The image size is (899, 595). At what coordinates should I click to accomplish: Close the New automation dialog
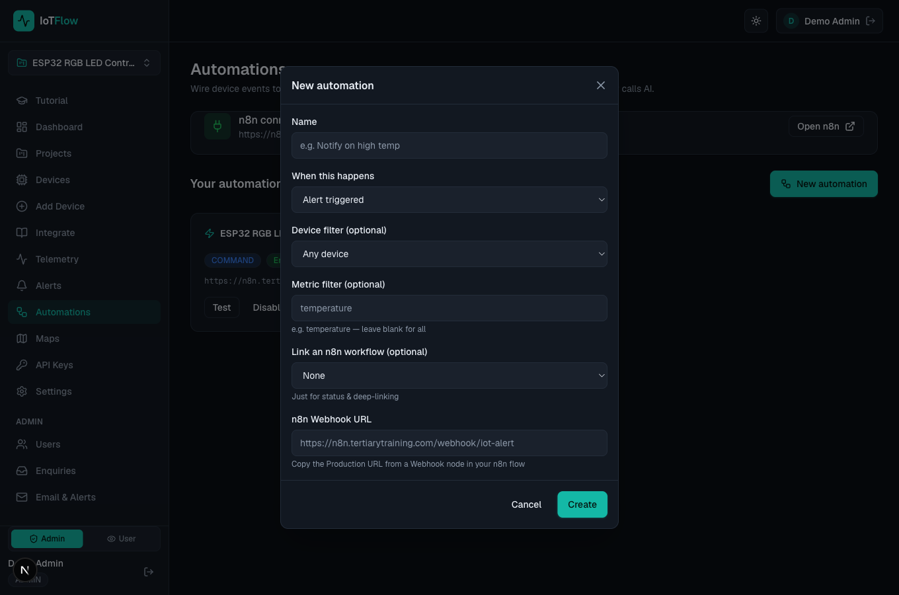(x=601, y=85)
